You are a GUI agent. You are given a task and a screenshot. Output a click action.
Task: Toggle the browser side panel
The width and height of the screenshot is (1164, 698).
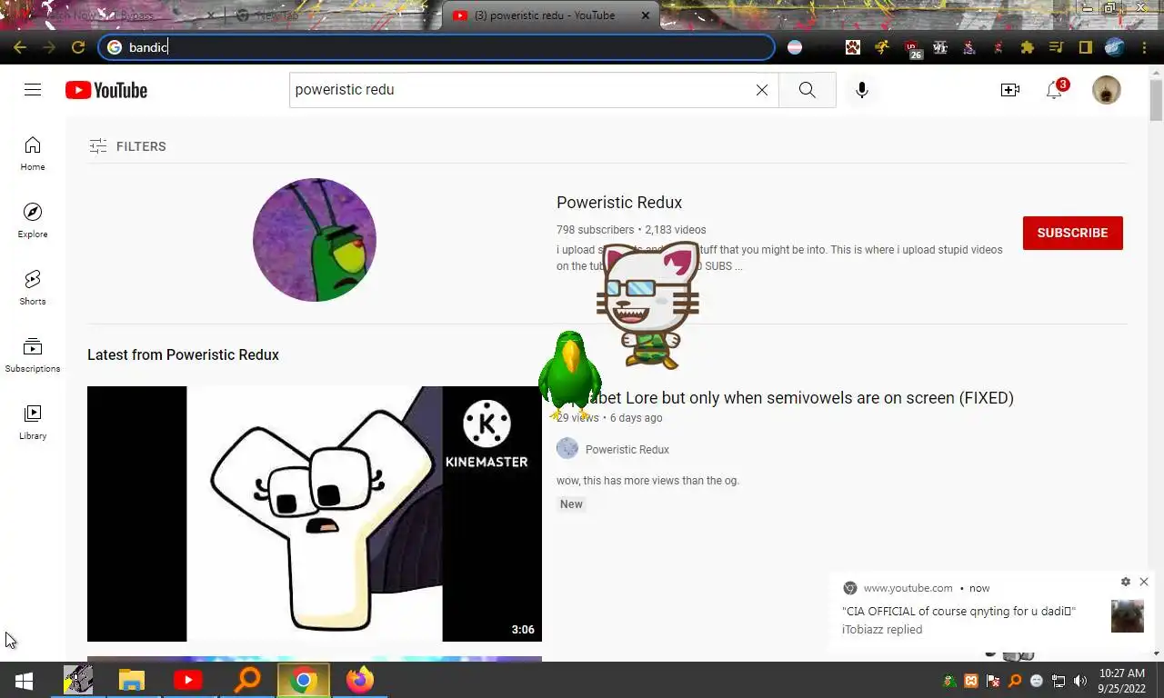1086,47
